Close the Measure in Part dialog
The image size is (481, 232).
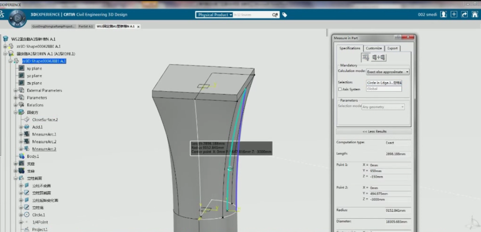408,38
